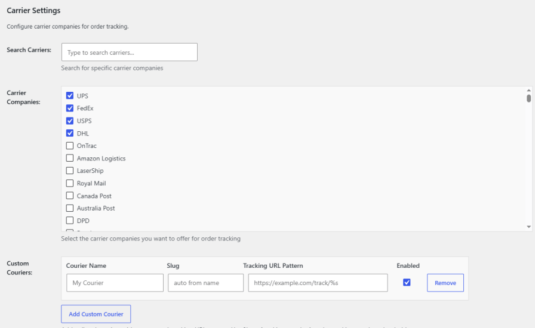Click the UPS label text
Screen dimensions: 535x328
click(x=82, y=96)
